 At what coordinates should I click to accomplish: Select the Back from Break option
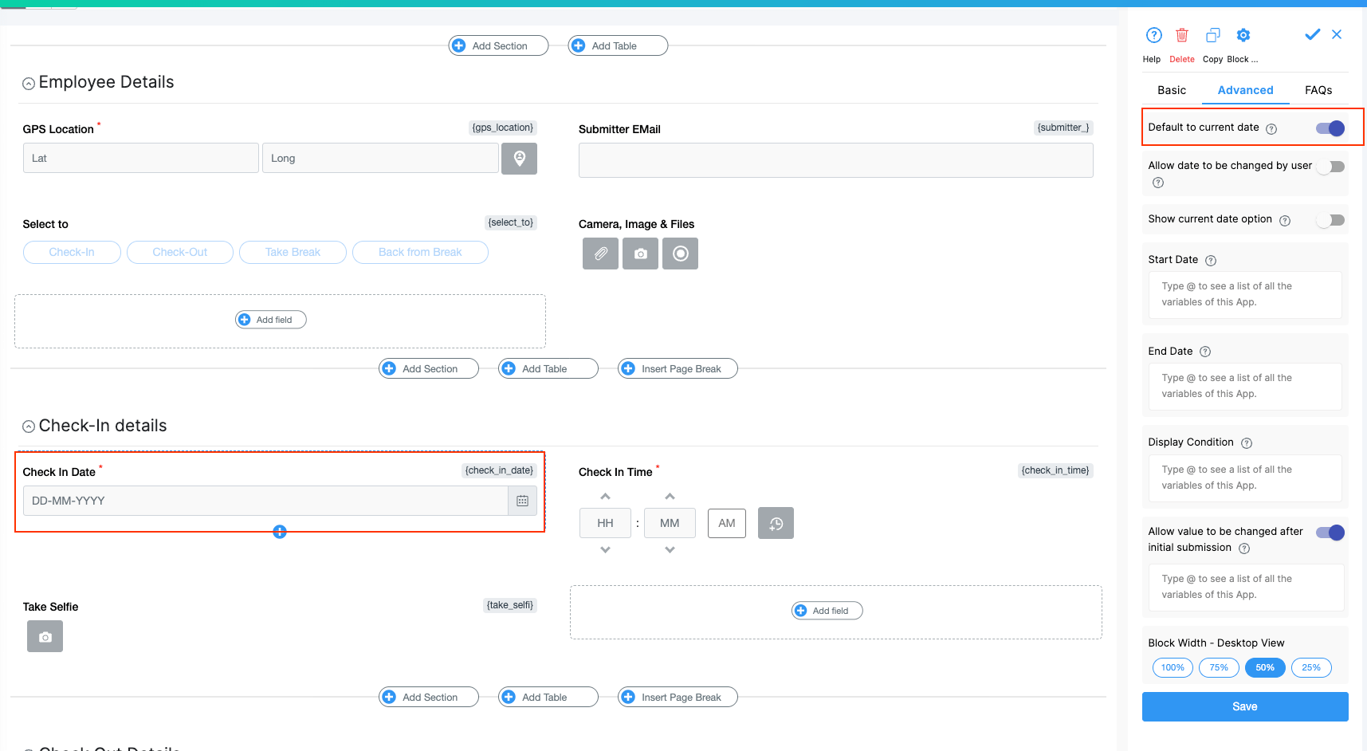click(x=420, y=252)
